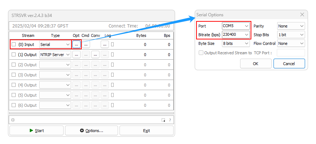Open the Opt button for Input stream
This screenshot has height=144, width=316.
coord(76,45)
